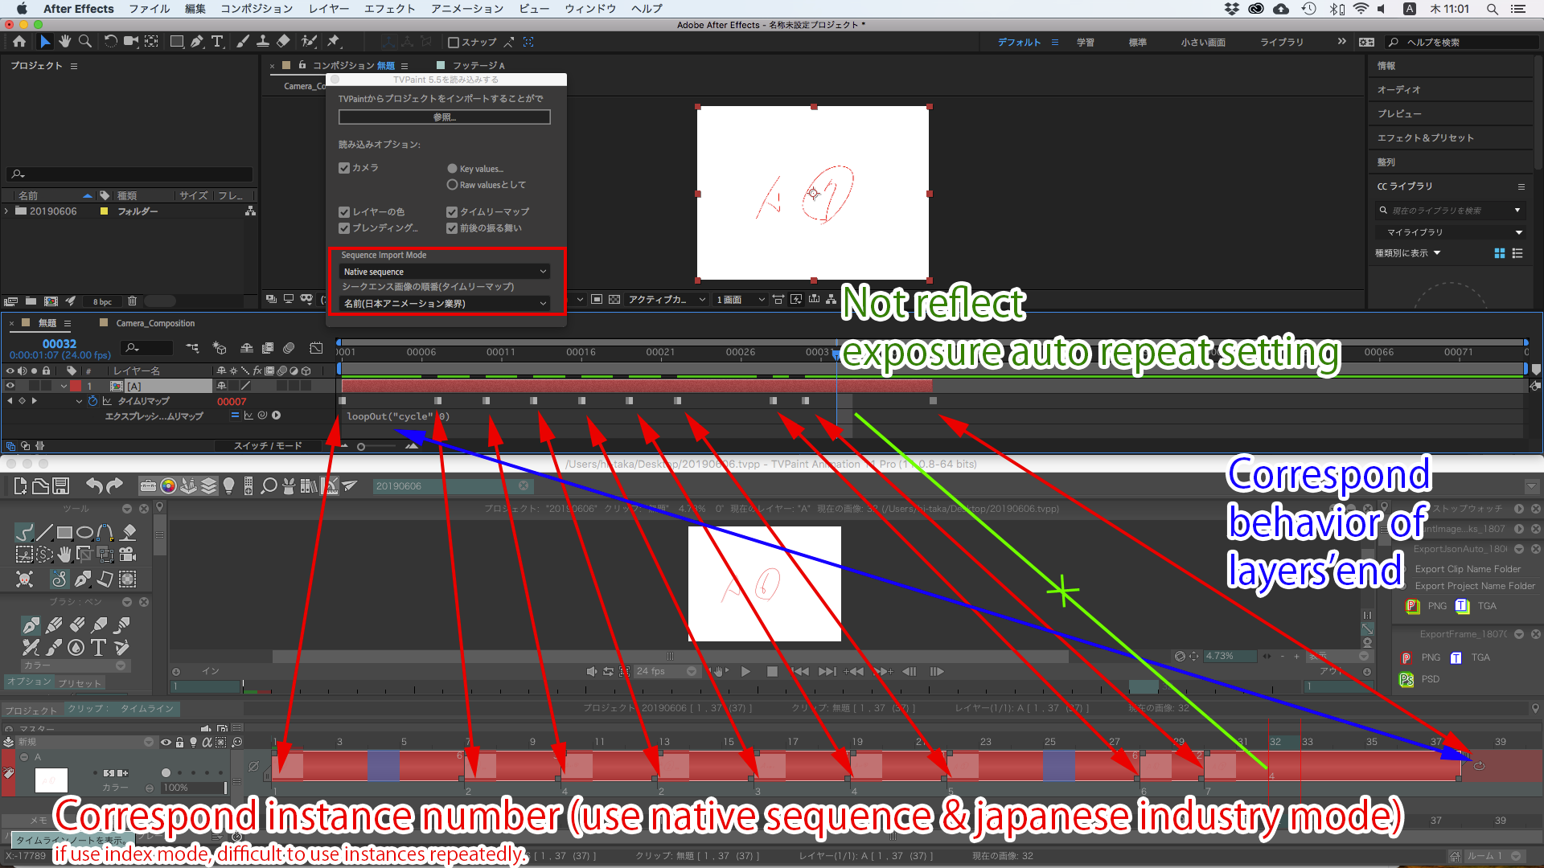1544x868 pixels.
Task: Select the Key values radio button
Action: click(452, 169)
